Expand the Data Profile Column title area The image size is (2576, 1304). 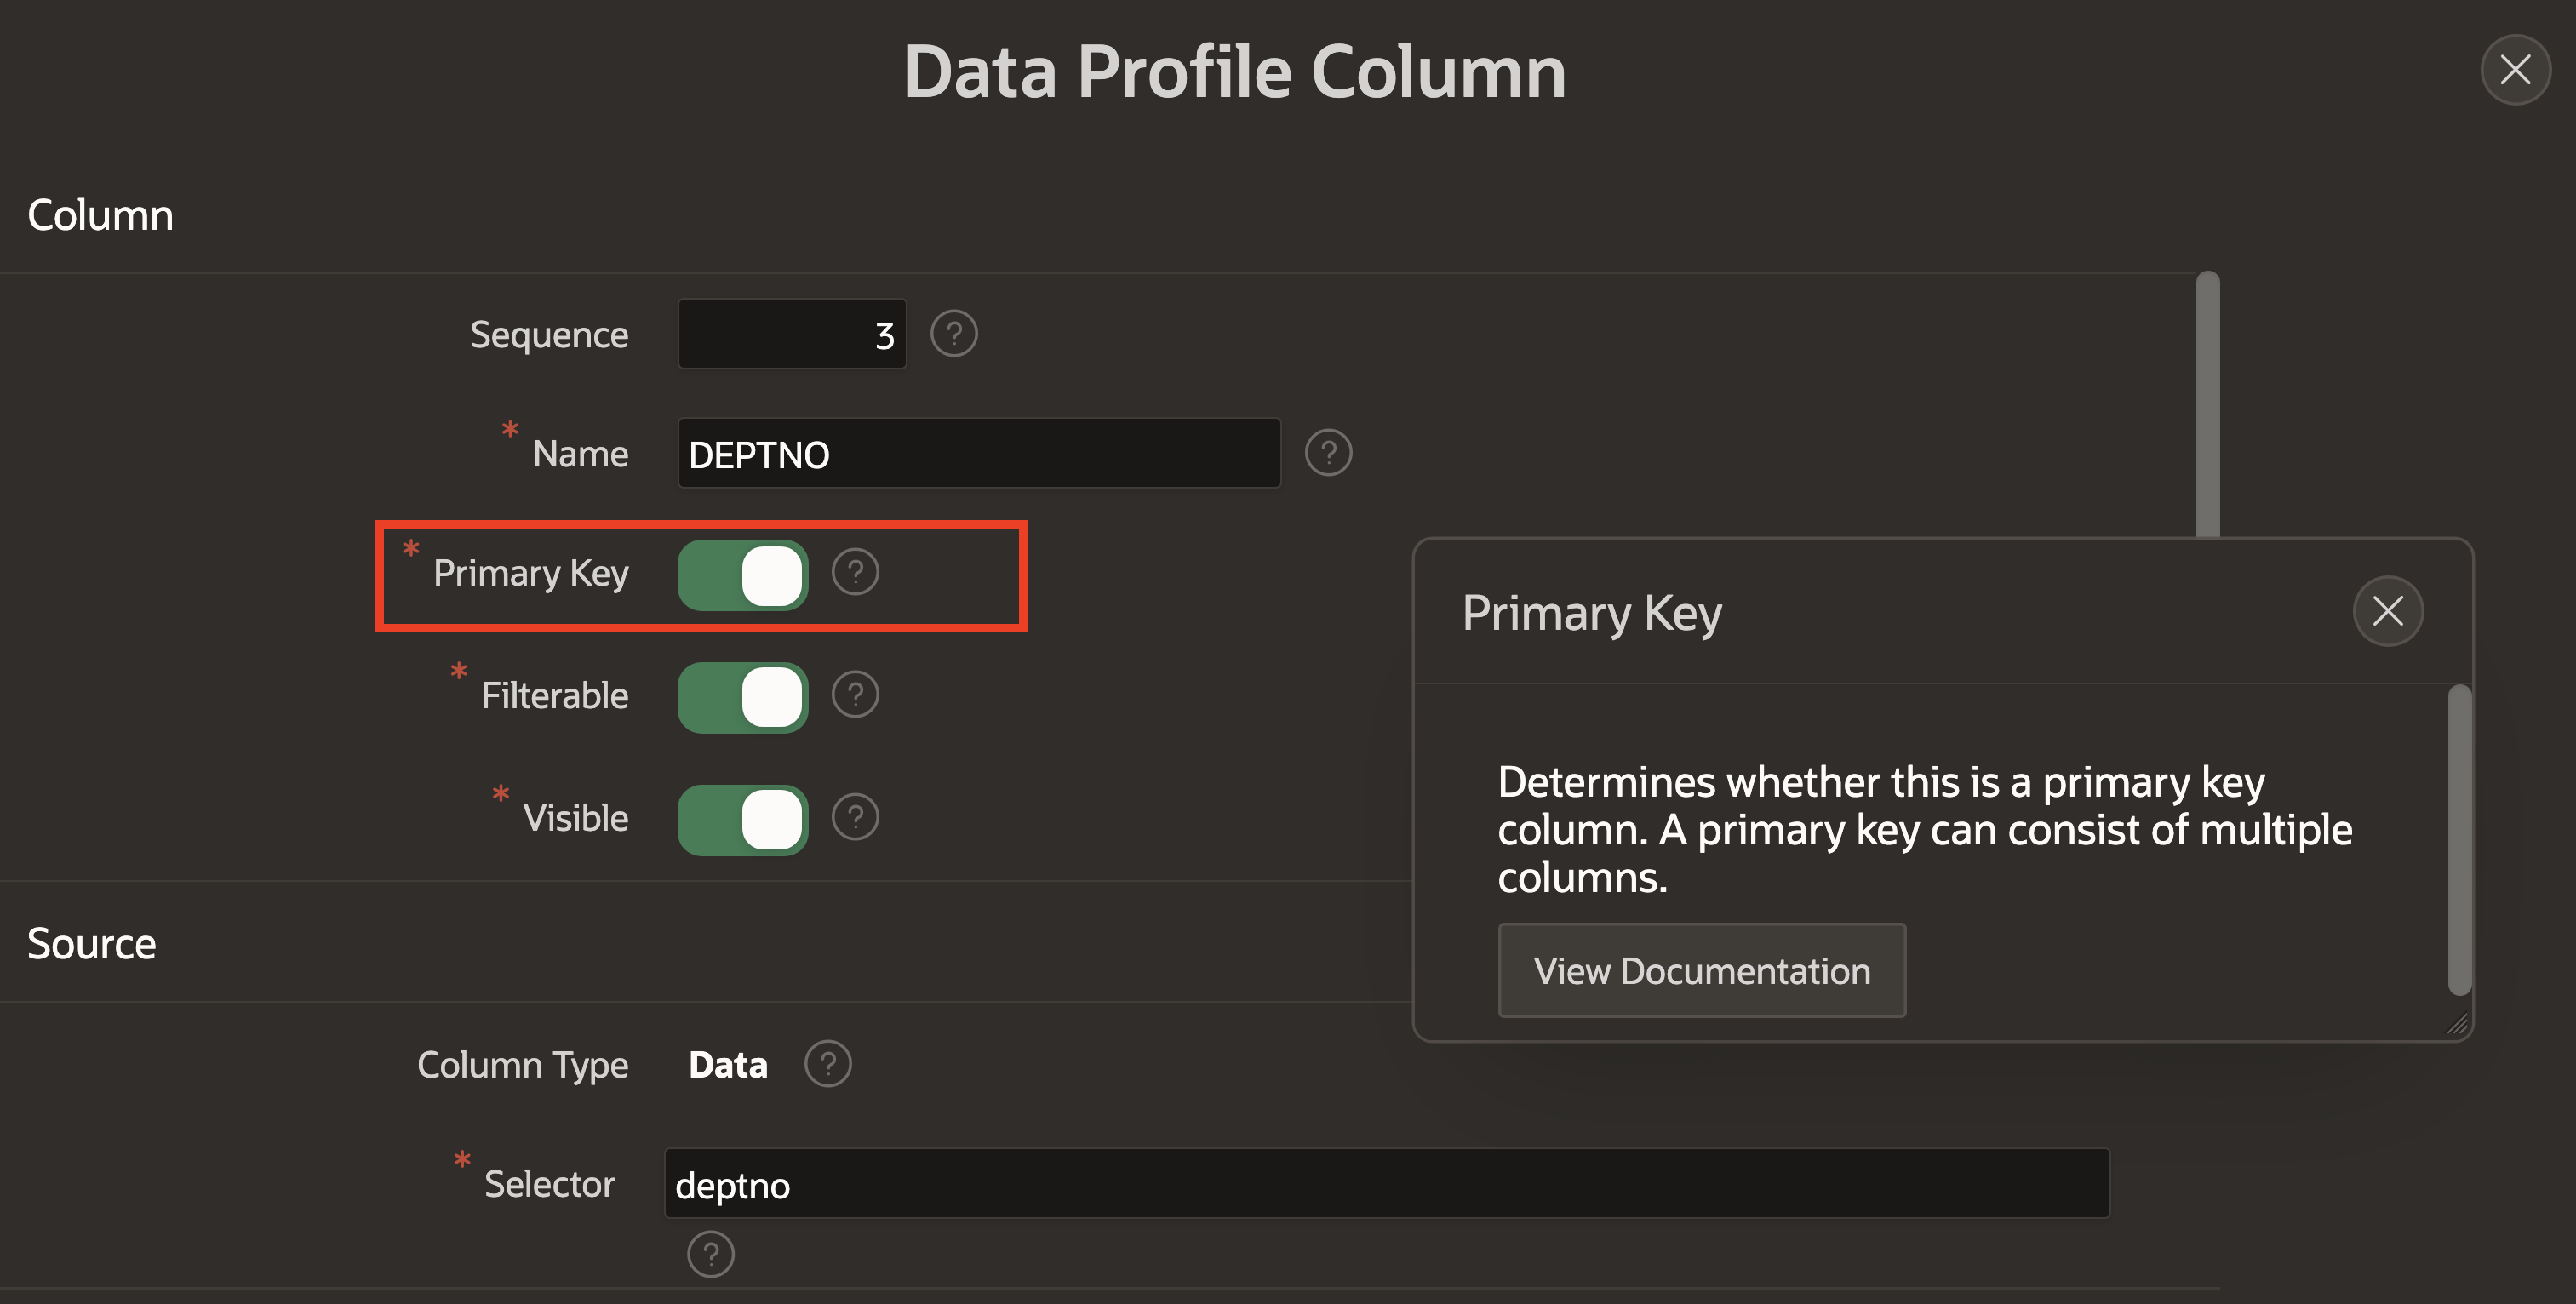coord(1234,70)
